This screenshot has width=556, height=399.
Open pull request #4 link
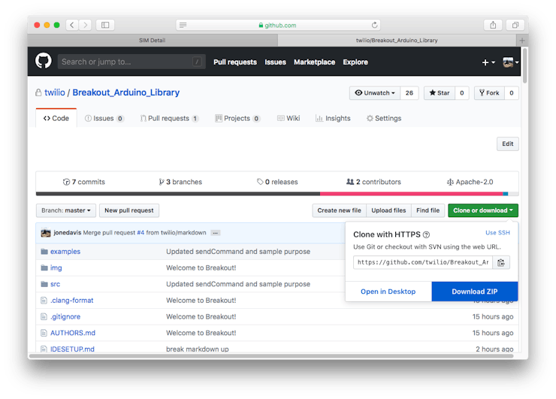point(141,233)
